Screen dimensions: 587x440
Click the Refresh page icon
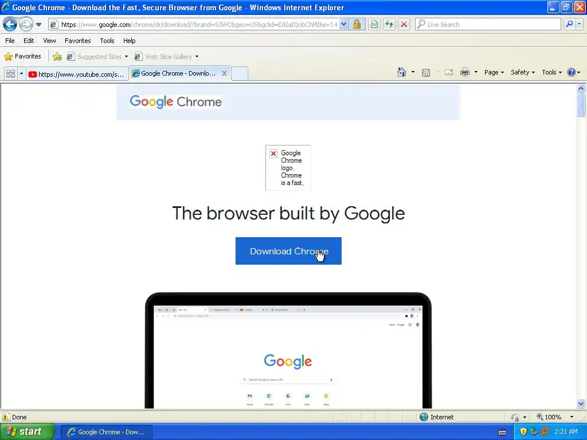389,25
